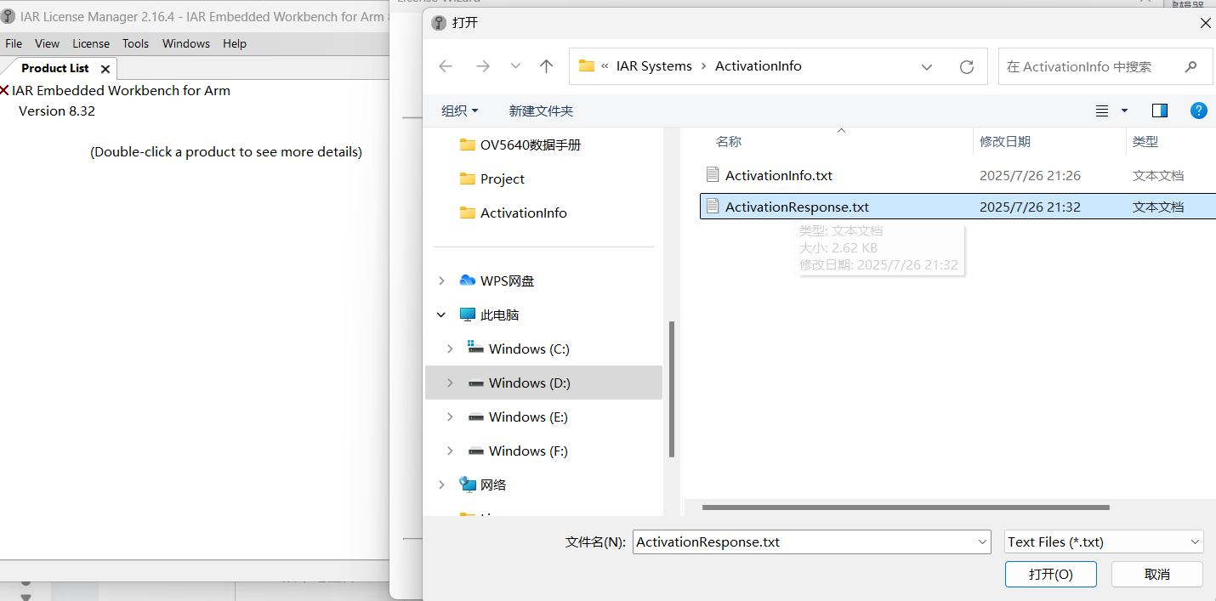Expand Windows (F:) drive node
Viewport: 1216px width, 601px height.
point(450,451)
